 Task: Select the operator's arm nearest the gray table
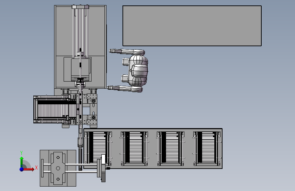click(127, 51)
